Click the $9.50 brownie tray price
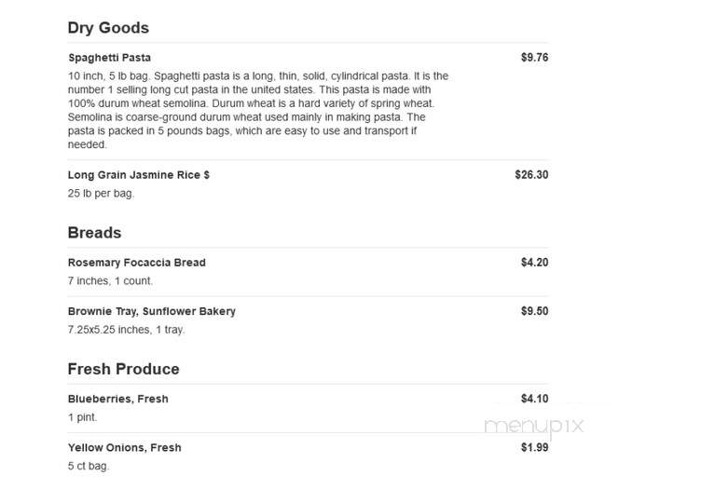This screenshot has width=701, height=503. (534, 311)
